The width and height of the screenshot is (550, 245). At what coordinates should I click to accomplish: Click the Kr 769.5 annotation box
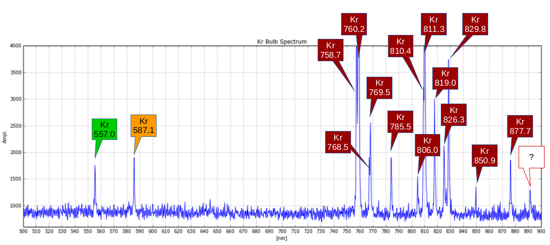pos(379,88)
